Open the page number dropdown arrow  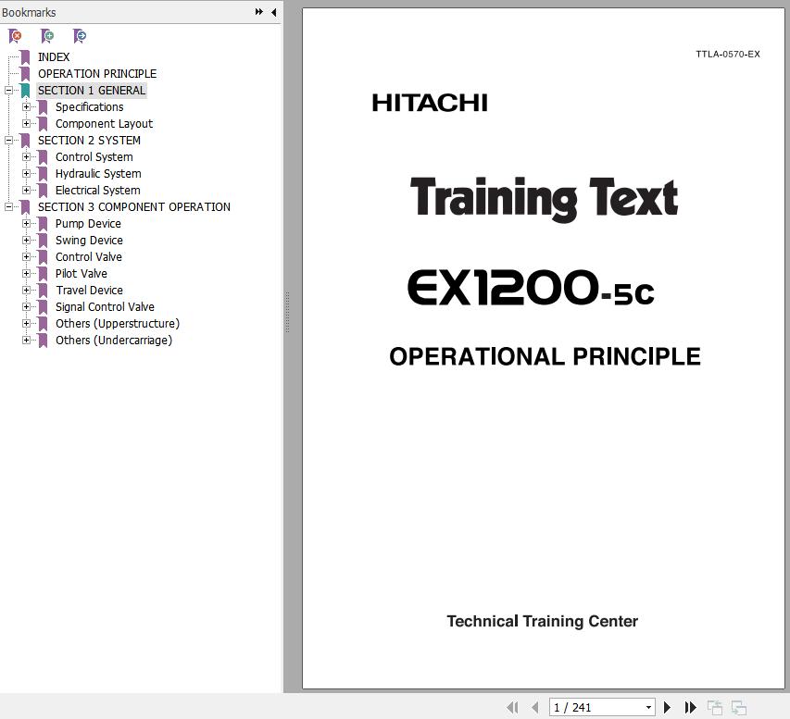(648, 707)
